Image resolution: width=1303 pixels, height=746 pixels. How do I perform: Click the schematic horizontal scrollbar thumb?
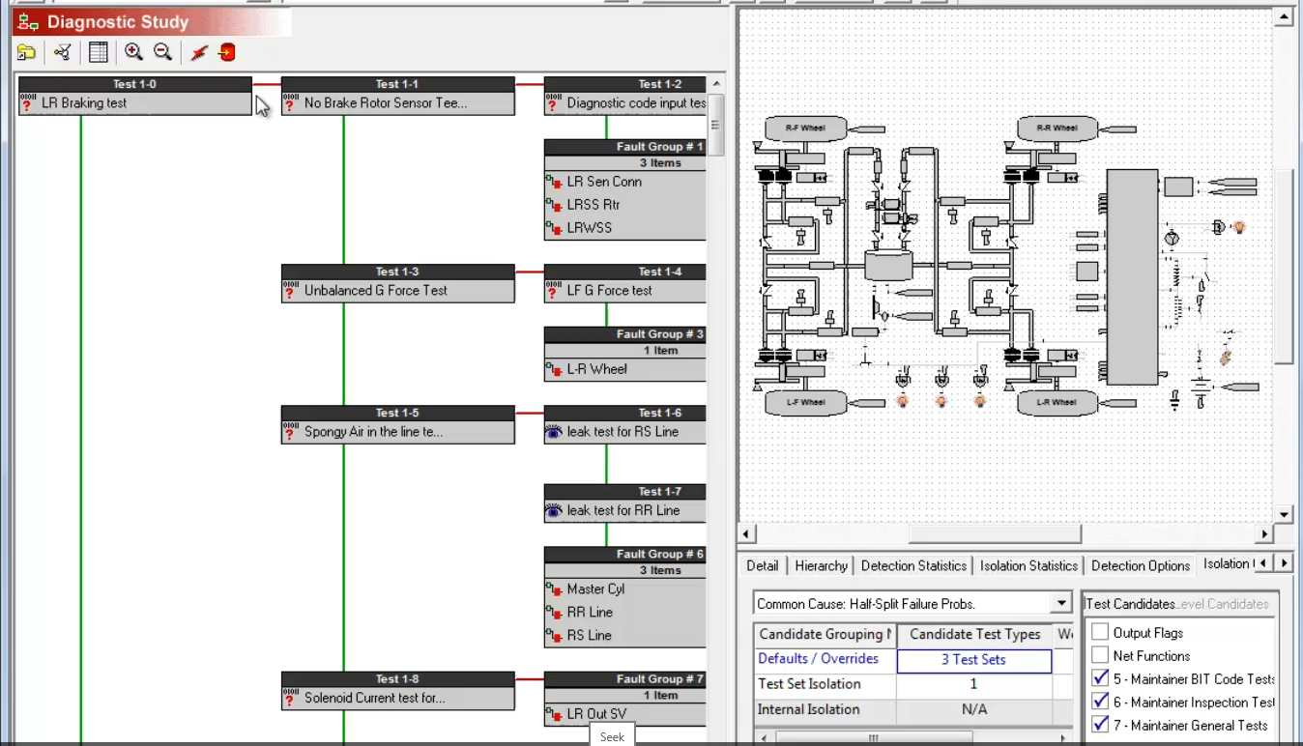point(994,534)
